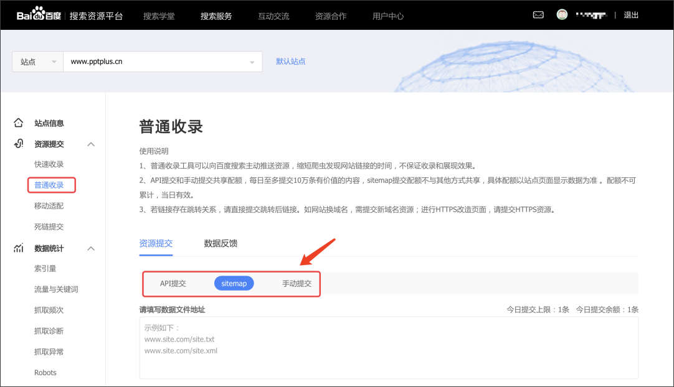This screenshot has width=674, height=387.
Task: Click the data file address text area
Action: point(389,348)
